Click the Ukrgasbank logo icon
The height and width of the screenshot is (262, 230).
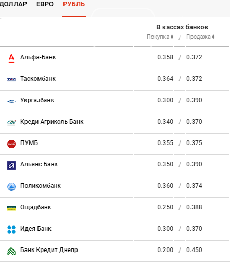(11, 101)
